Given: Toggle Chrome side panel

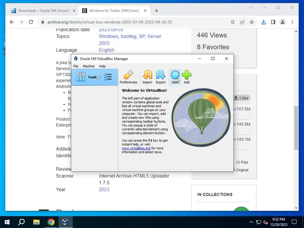Looking at the screenshot, I should click(273, 22).
